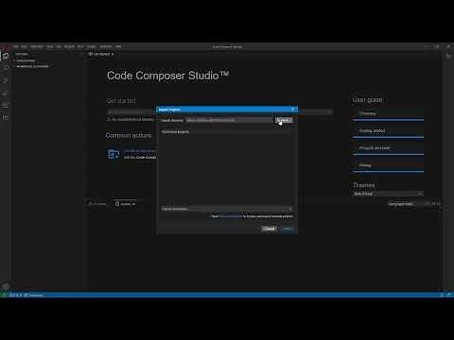454x340 pixels.
Task: Open the View menu
Action: [x=50, y=46]
